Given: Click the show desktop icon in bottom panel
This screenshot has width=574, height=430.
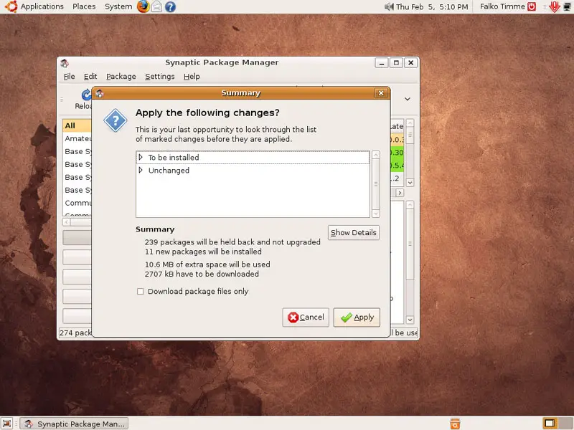Looking at the screenshot, I should (6, 424).
